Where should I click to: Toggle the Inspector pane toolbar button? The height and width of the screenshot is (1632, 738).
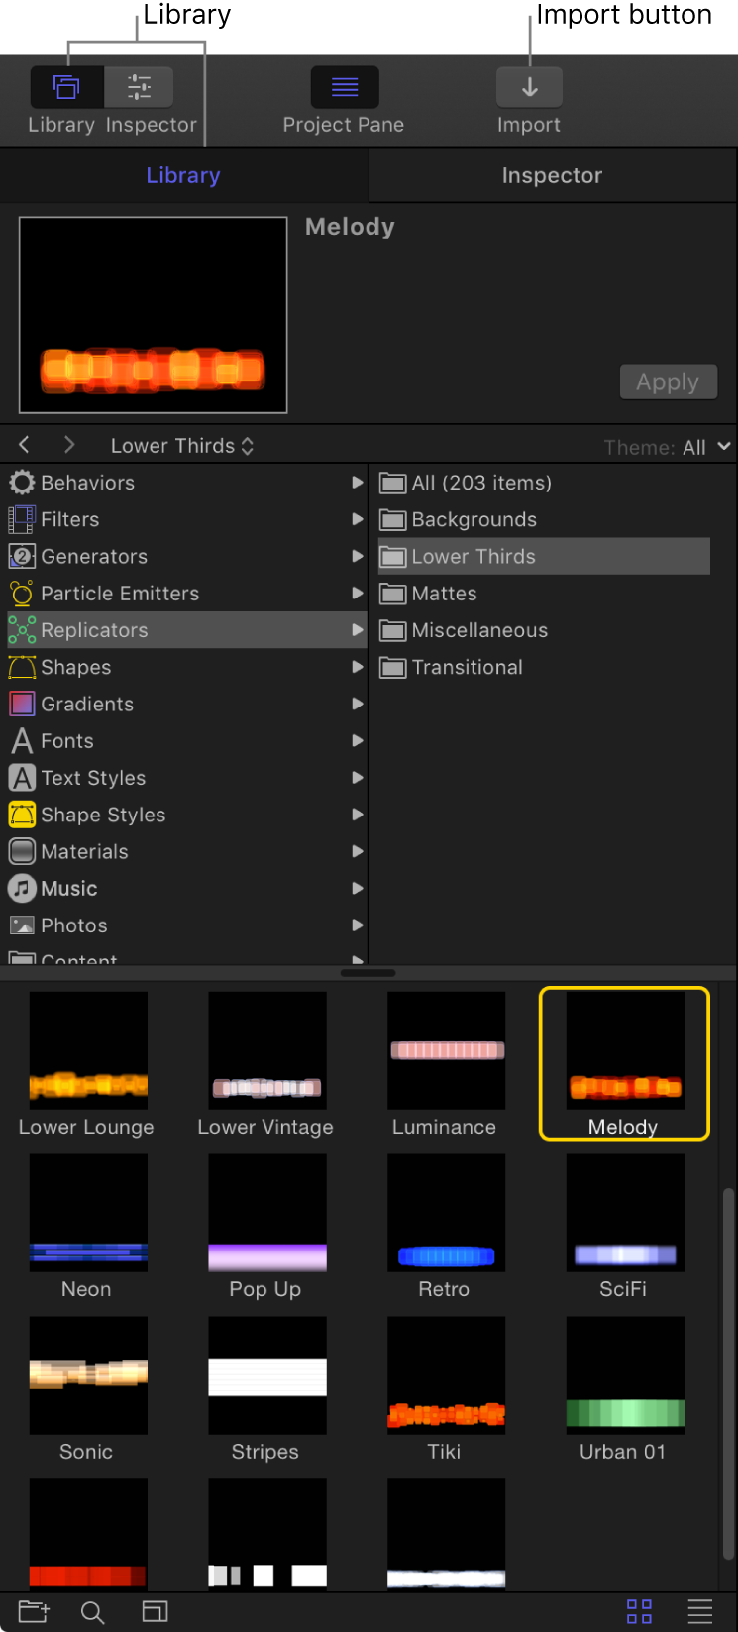coord(140,87)
